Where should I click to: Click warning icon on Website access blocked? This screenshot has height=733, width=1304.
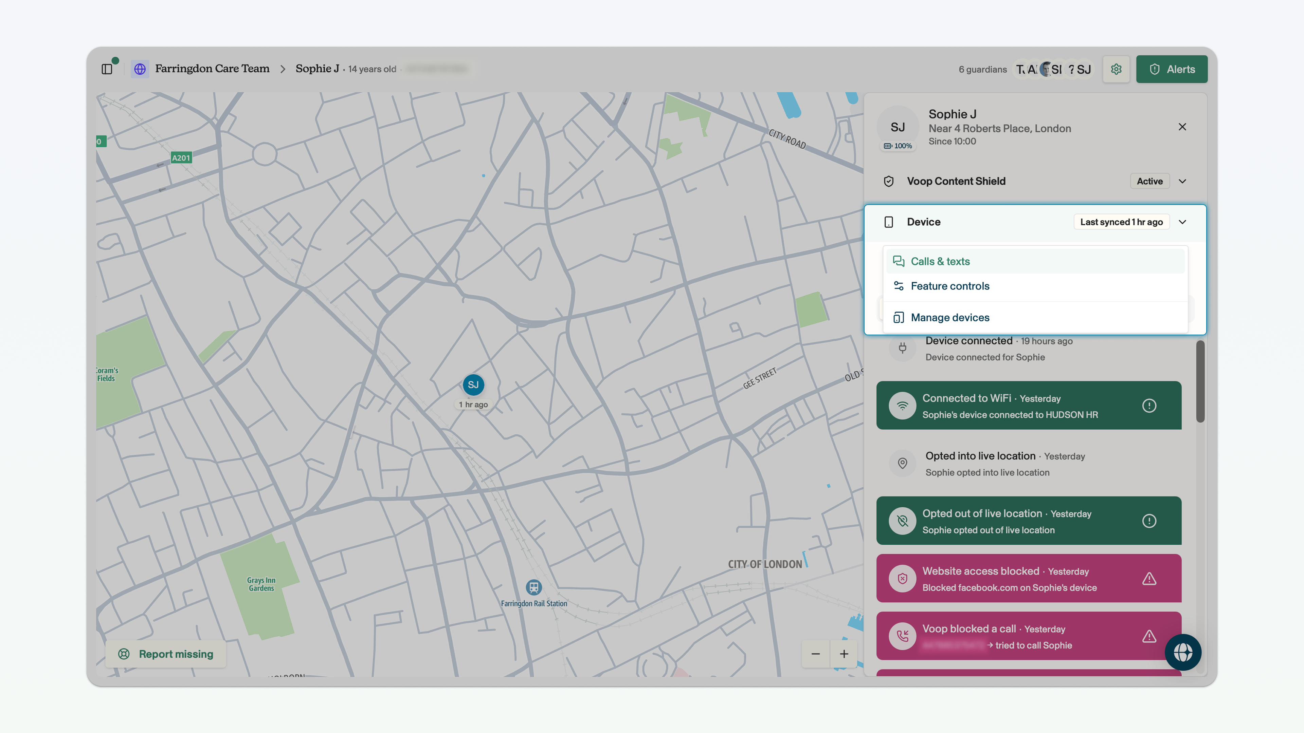pos(1149,579)
